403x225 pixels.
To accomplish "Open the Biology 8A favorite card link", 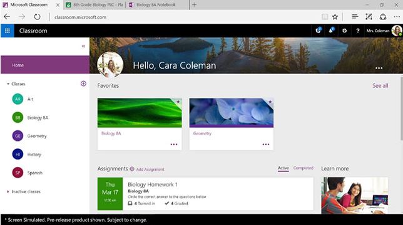I will pos(111,133).
